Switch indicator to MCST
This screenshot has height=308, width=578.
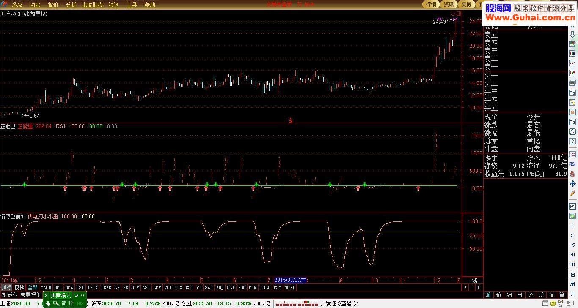[x=289, y=287]
